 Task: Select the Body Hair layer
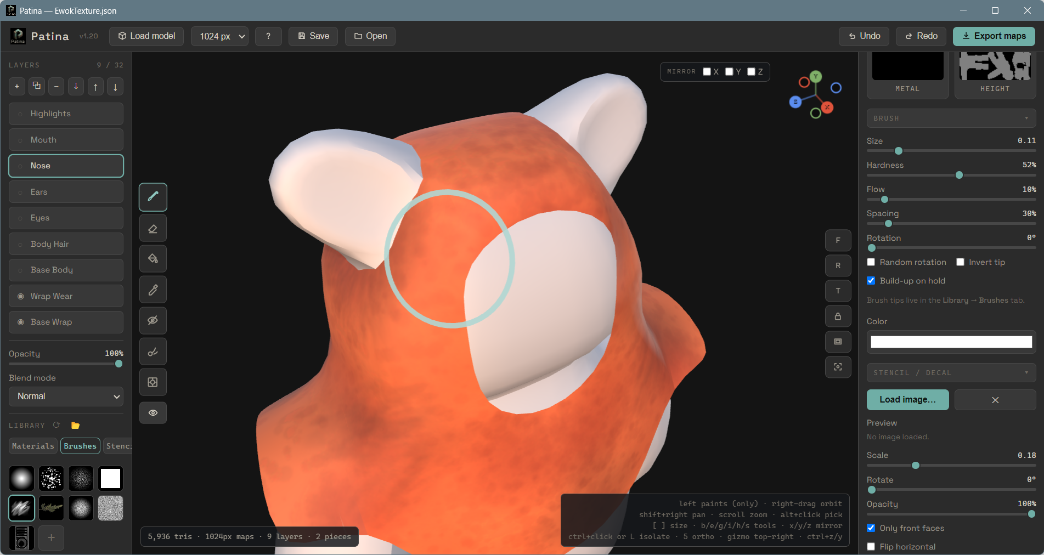click(66, 244)
